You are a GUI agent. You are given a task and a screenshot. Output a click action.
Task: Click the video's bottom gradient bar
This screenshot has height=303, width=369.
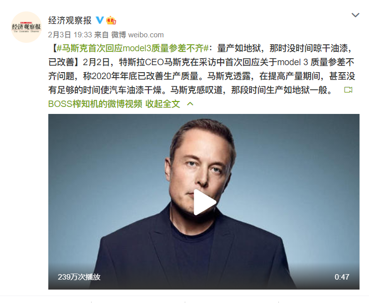(204, 277)
